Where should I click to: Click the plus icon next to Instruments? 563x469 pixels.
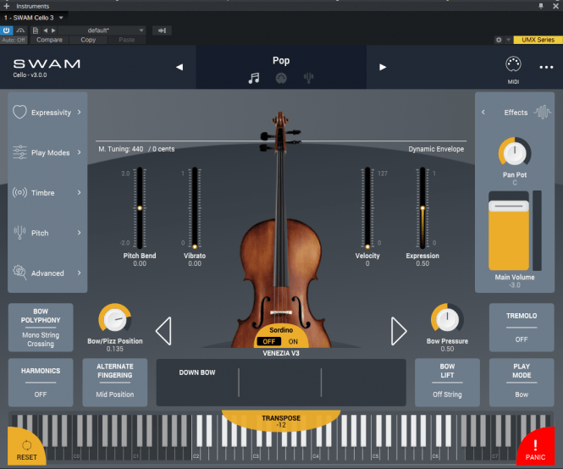click(7, 6)
